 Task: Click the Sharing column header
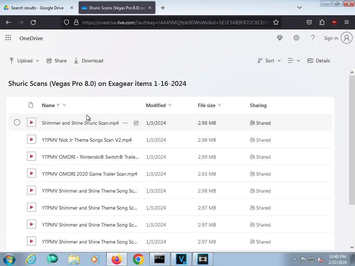click(x=258, y=105)
